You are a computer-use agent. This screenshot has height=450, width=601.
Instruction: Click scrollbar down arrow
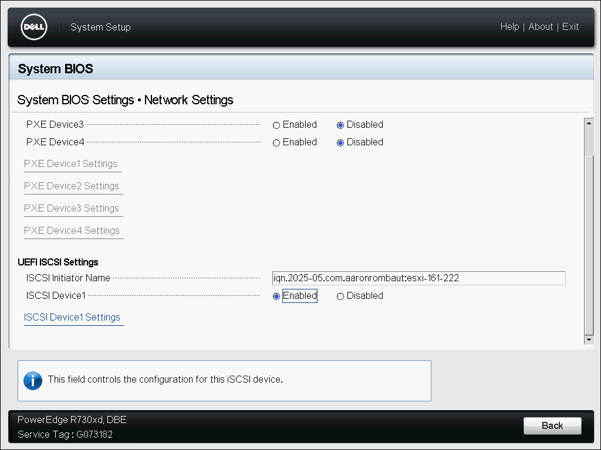pos(589,340)
